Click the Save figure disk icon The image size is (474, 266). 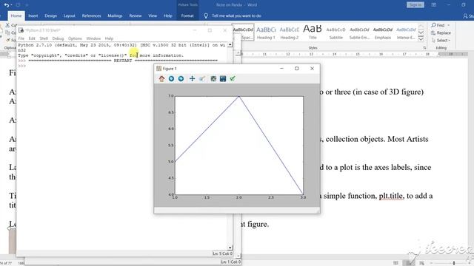pos(223,79)
